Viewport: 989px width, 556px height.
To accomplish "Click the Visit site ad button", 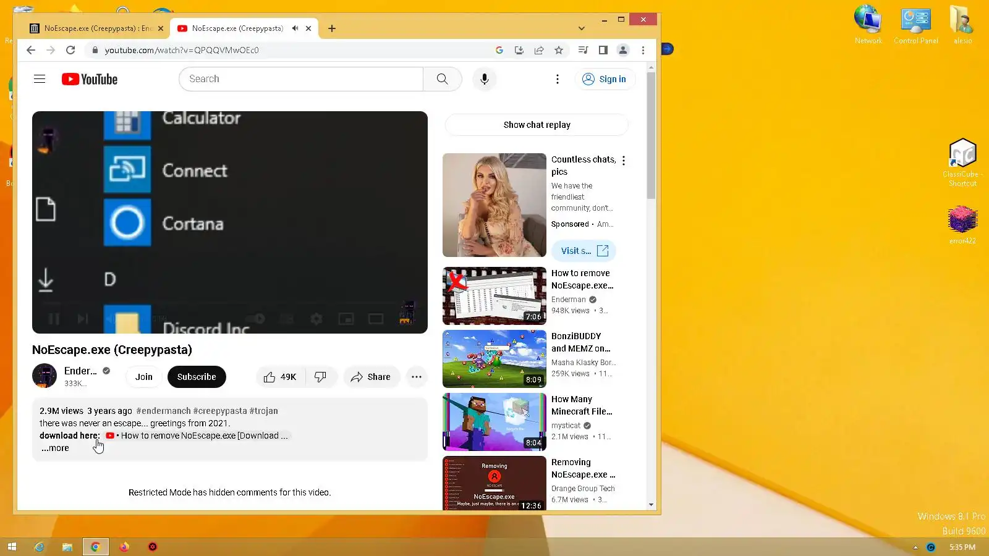I will [584, 251].
